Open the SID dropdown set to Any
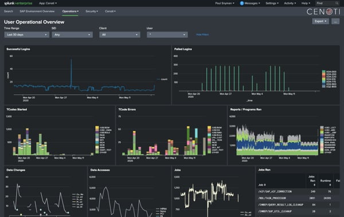The width and height of the screenshot is (344, 217). tap(72, 34)
